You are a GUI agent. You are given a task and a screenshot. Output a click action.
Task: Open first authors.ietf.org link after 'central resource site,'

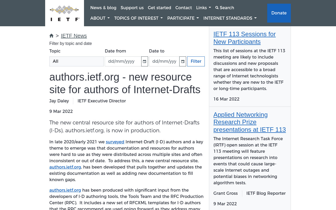click(x=65, y=167)
